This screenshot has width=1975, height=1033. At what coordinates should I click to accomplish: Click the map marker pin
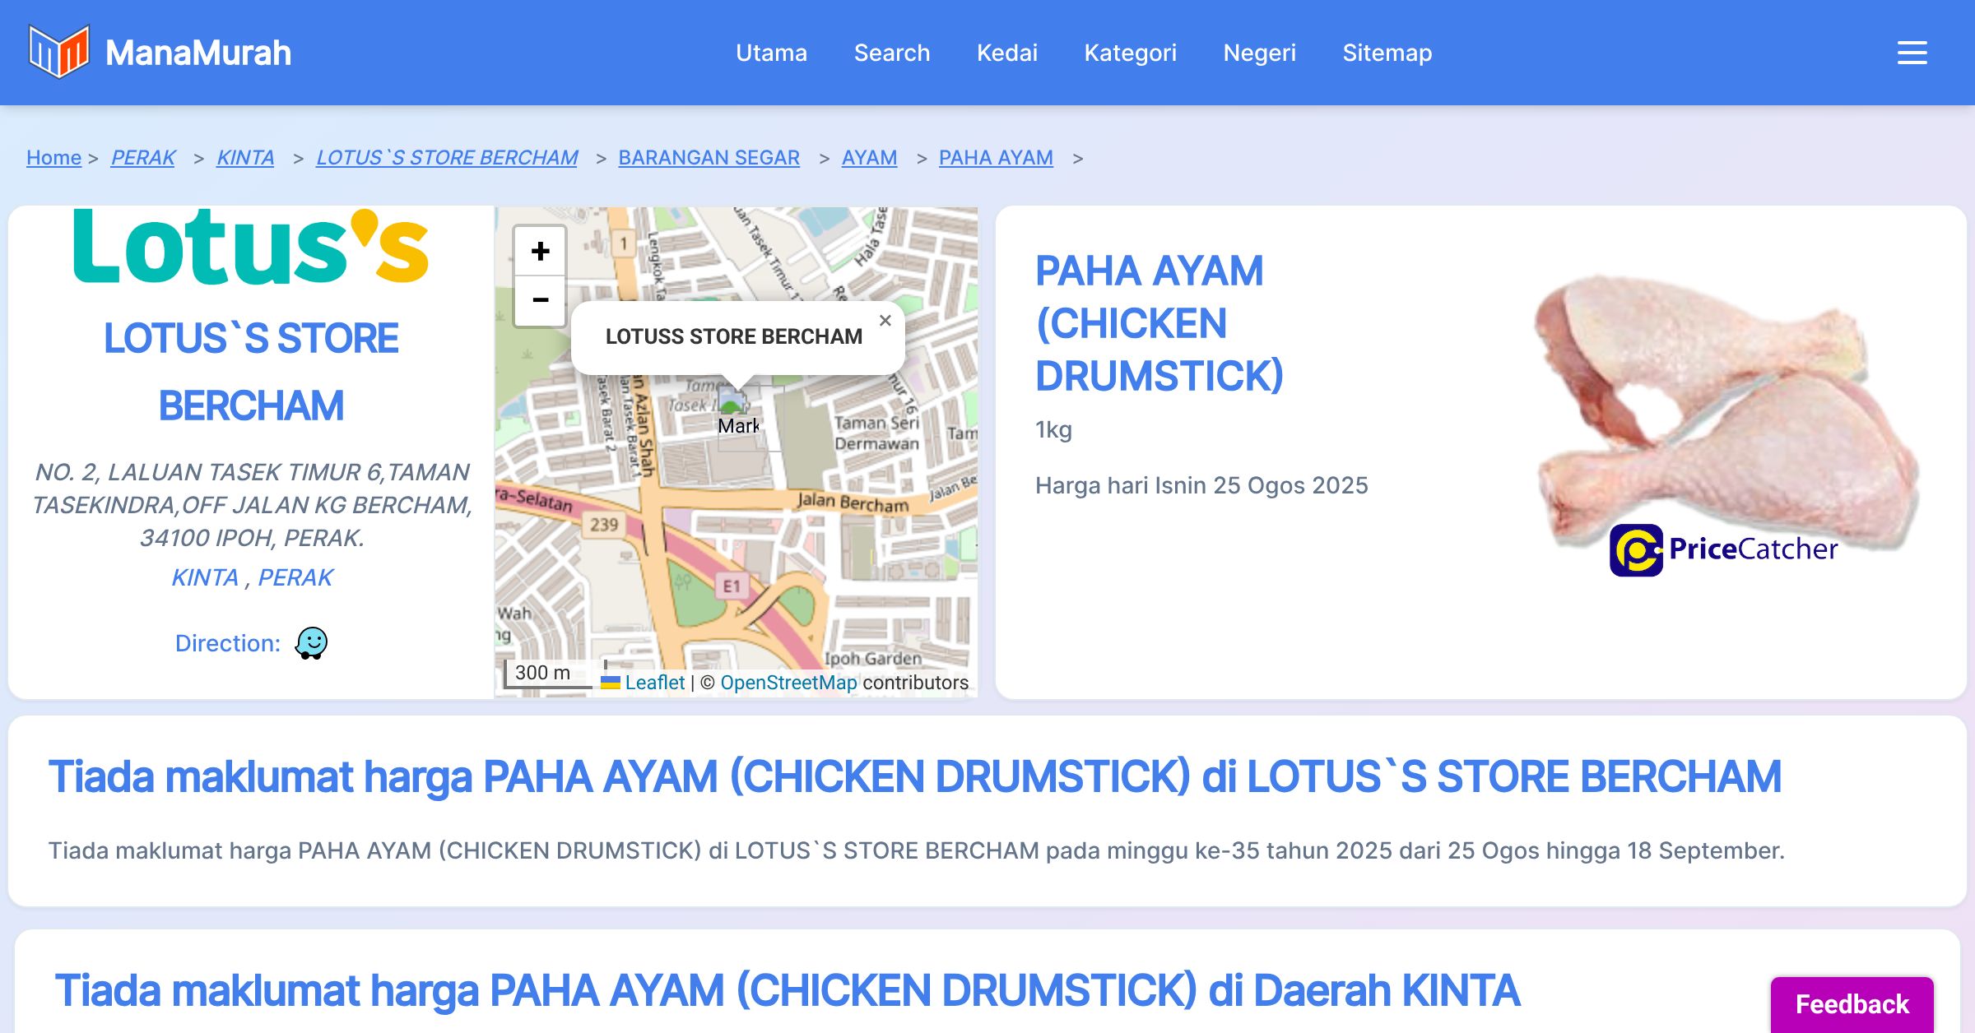732,403
